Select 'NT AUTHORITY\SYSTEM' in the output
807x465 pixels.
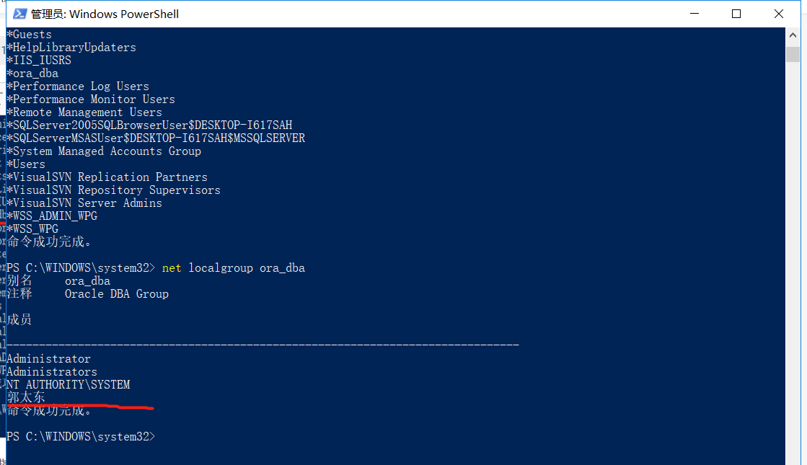pos(69,384)
